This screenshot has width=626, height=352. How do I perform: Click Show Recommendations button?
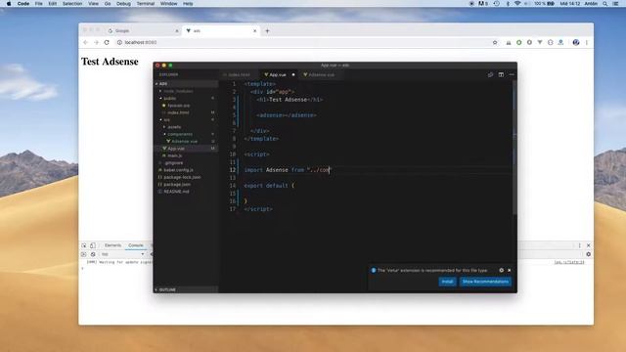[x=485, y=282]
